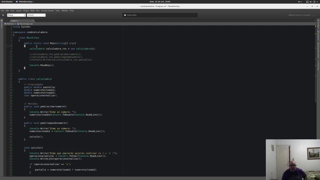Click the webcam overlay thumbnail
Viewport: 320px width, 180px height.
pyautogui.click(x=293, y=159)
